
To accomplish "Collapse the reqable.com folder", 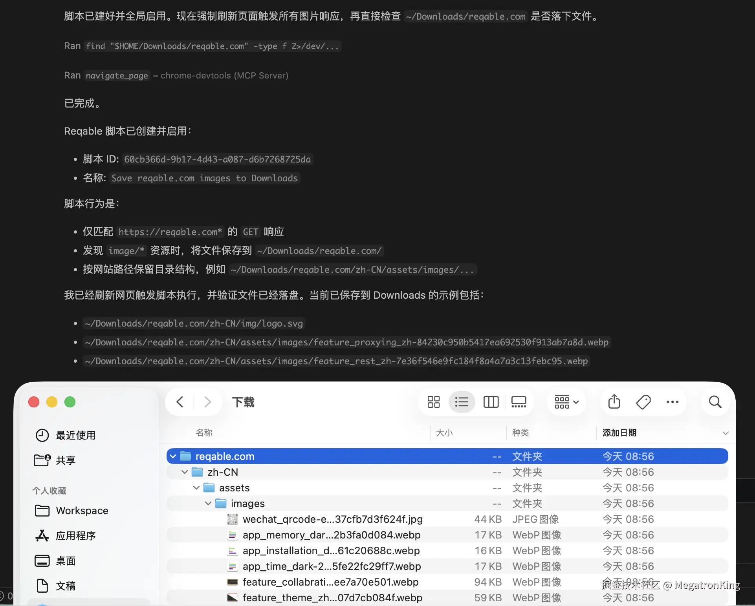I will [x=173, y=456].
